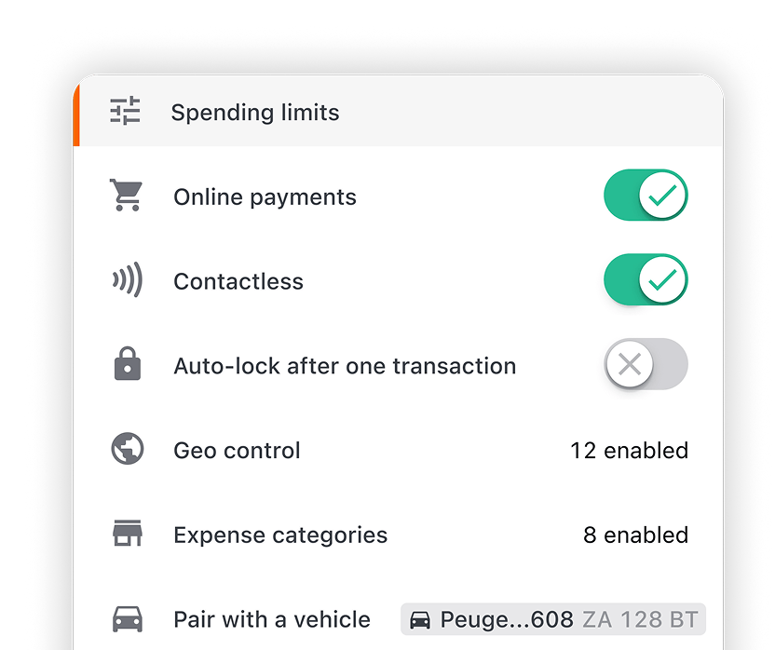Open the Peugeot 608 vehicle selector
This screenshot has width=775, height=650.
click(553, 619)
